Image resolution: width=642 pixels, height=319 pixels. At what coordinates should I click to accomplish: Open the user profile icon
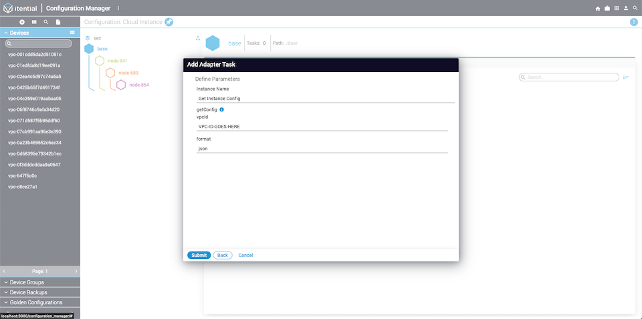tap(626, 8)
